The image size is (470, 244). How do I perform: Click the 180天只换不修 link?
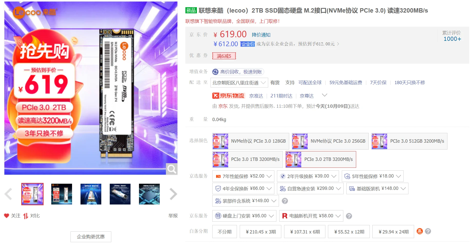tap(409, 83)
